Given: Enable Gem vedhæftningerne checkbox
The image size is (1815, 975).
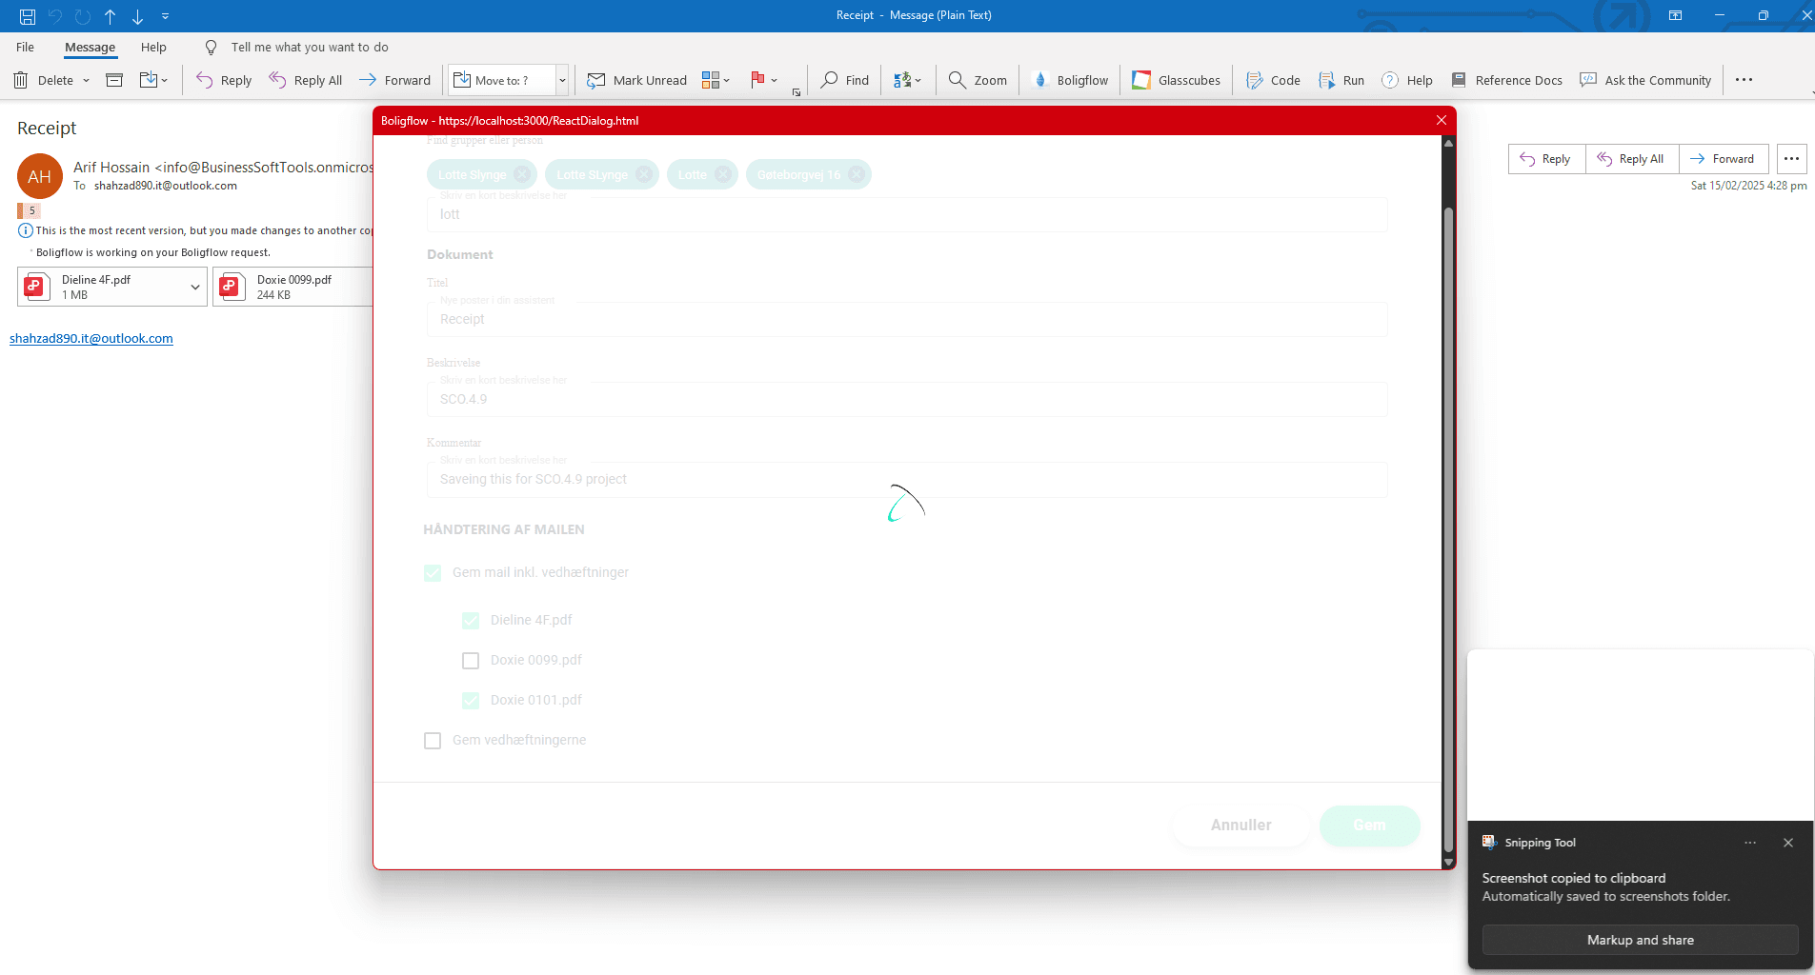Looking at the screenshot, I should pos(433,741).
